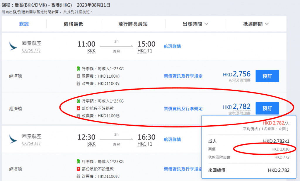Click green baggage icon in second fare row
300x181 pixels.
point(78,101)
